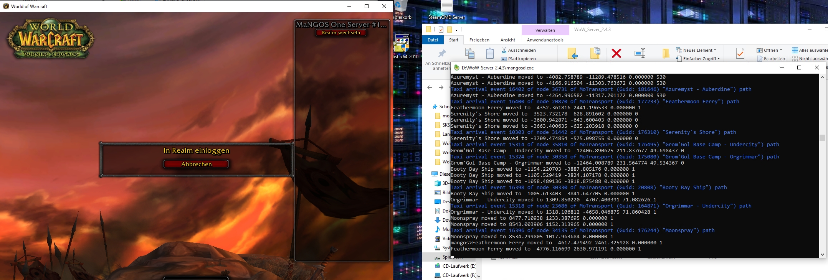Open the SteamCMD Server desktop shortcut
The image size is (828, 280).
(x=446, y=10)
